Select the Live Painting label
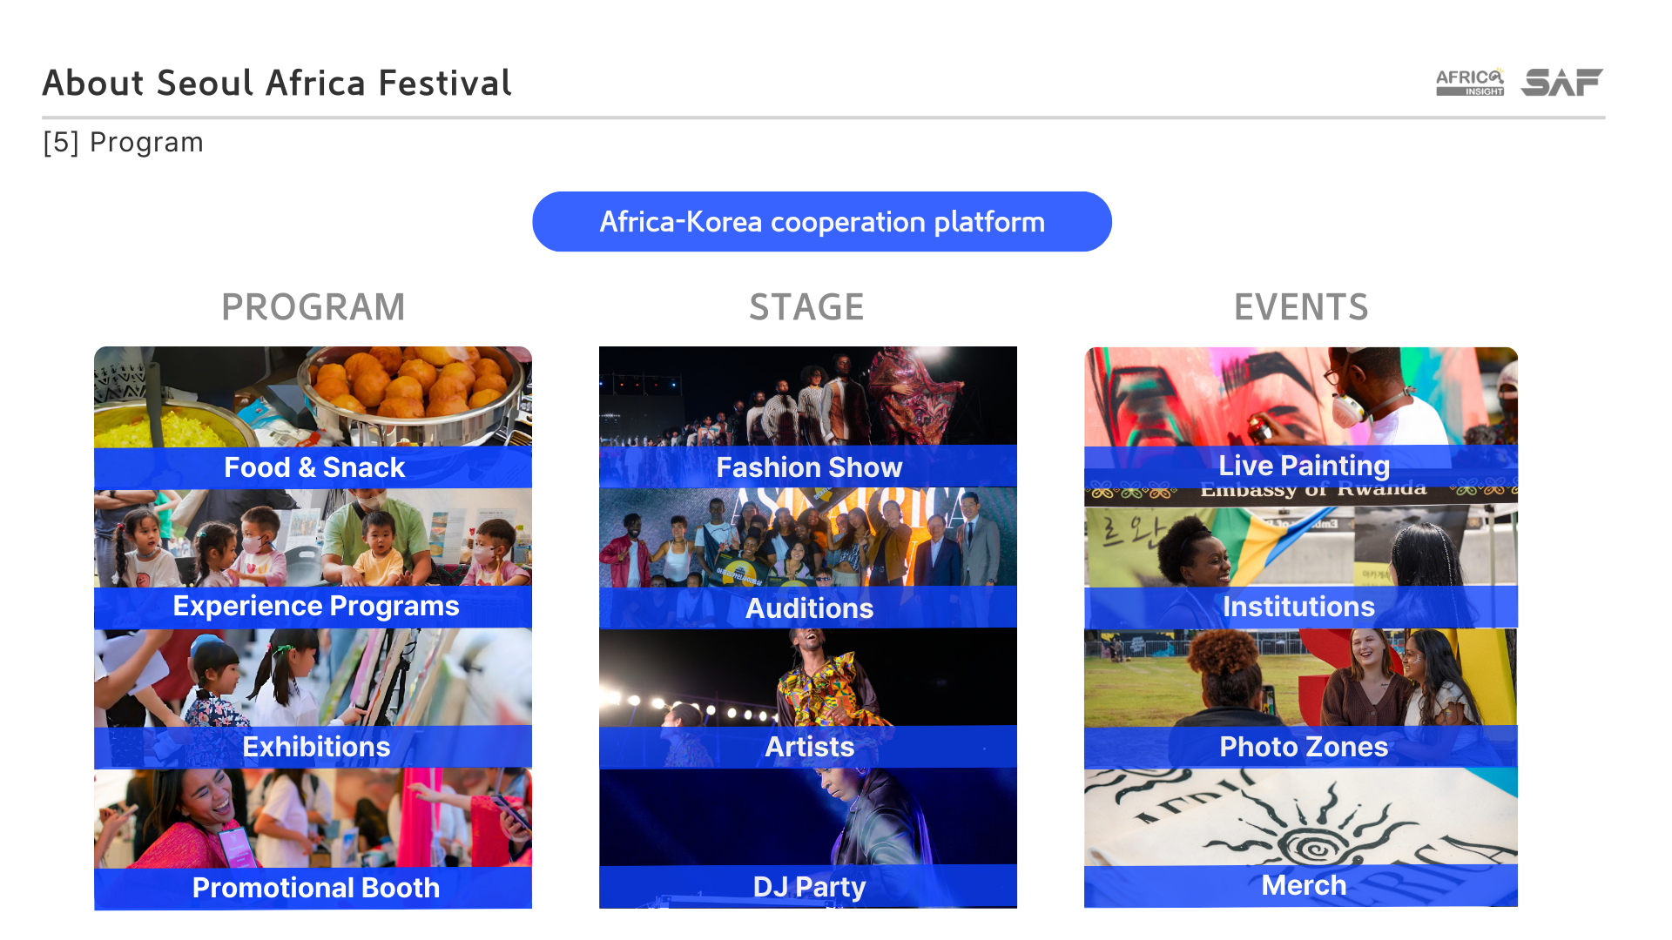Screen dimensions: 1672x940 pos(1304,466)
